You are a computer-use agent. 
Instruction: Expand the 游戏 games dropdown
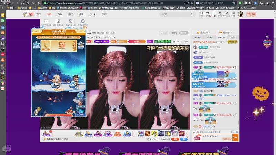click(93, 14)
